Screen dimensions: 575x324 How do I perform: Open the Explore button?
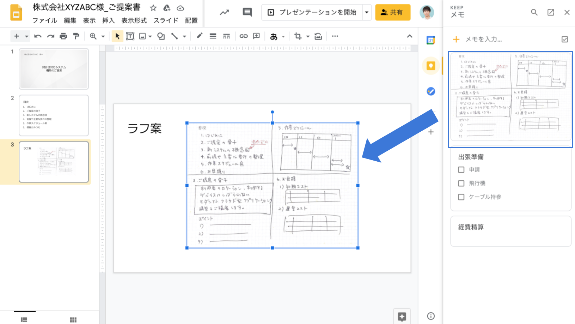402,317
